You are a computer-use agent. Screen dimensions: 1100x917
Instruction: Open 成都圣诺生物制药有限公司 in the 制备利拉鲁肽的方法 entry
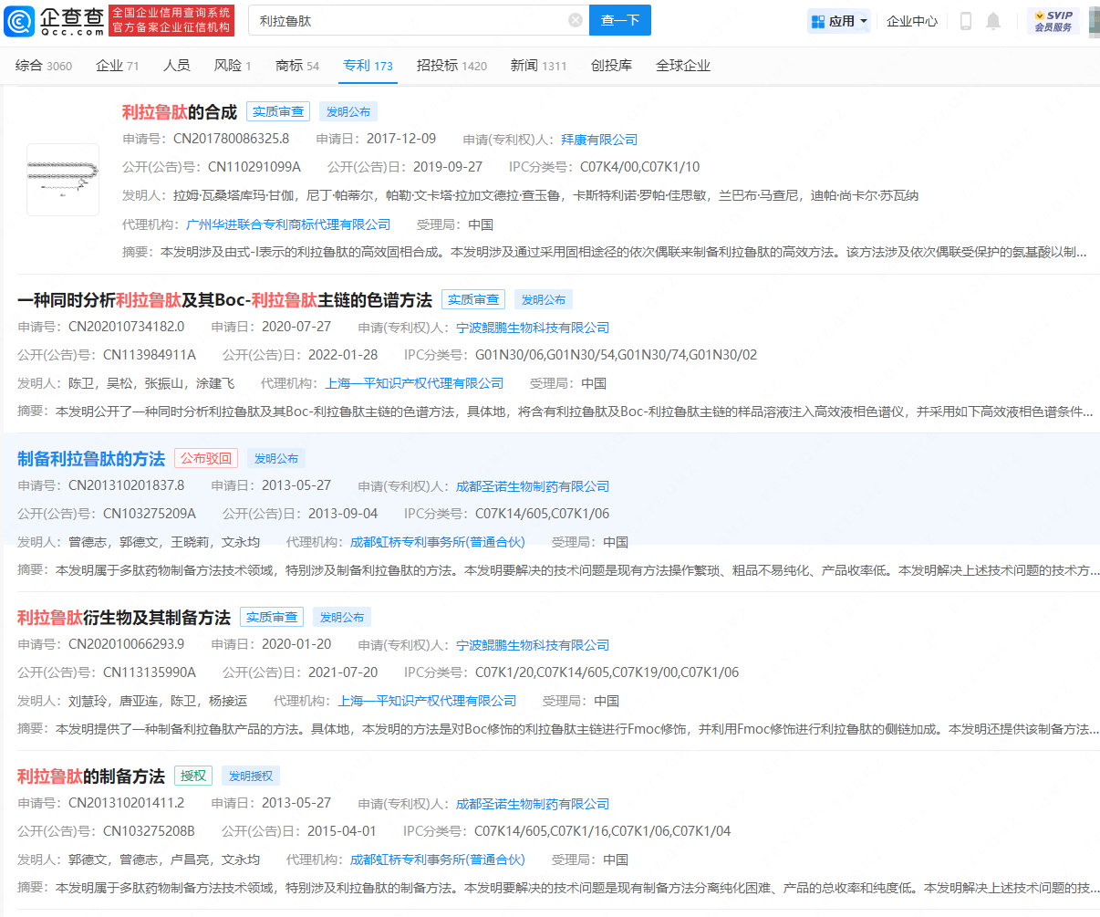(x=533, y=486)
